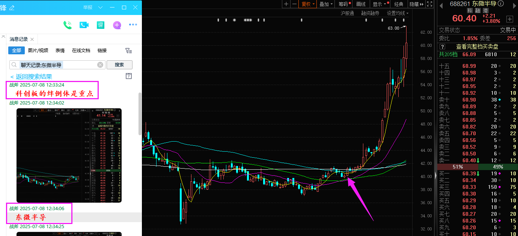Click 买一 row price 60.39
This screenshot has width=518, height=236.
point(469,174)
